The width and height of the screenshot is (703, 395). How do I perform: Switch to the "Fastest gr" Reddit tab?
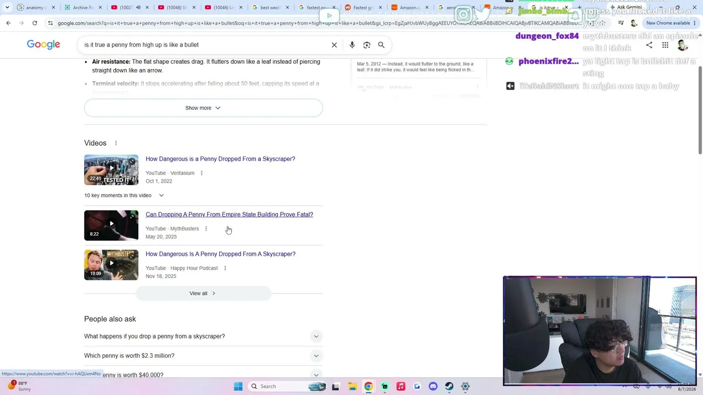[x=363, y=8]
